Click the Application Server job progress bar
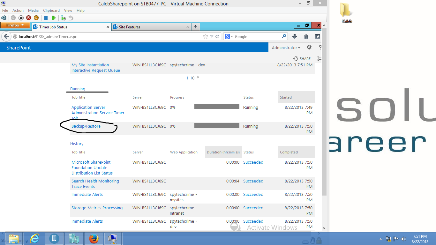 217,107
